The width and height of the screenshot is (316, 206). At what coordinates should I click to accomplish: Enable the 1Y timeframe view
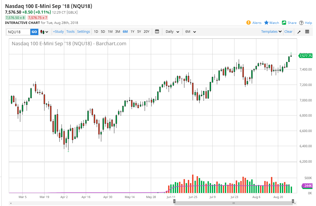click(132, 31)
